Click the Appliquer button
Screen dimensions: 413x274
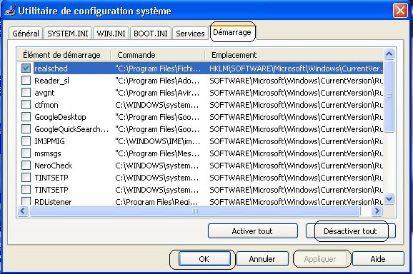pyautogui.click(x=320, y=259)
